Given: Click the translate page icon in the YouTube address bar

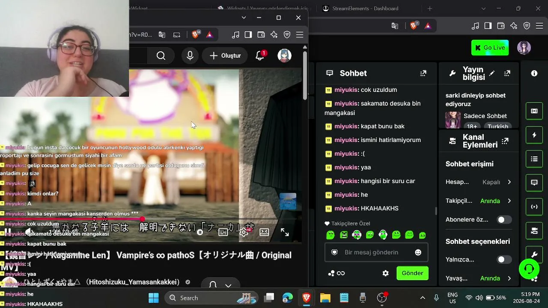Looking at the screenshot, I should 162,35.
